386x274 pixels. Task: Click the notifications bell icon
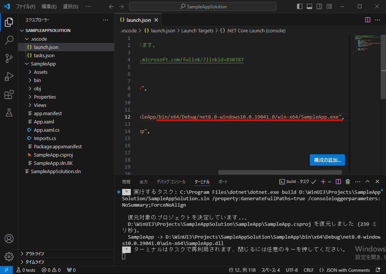point(378,270)
